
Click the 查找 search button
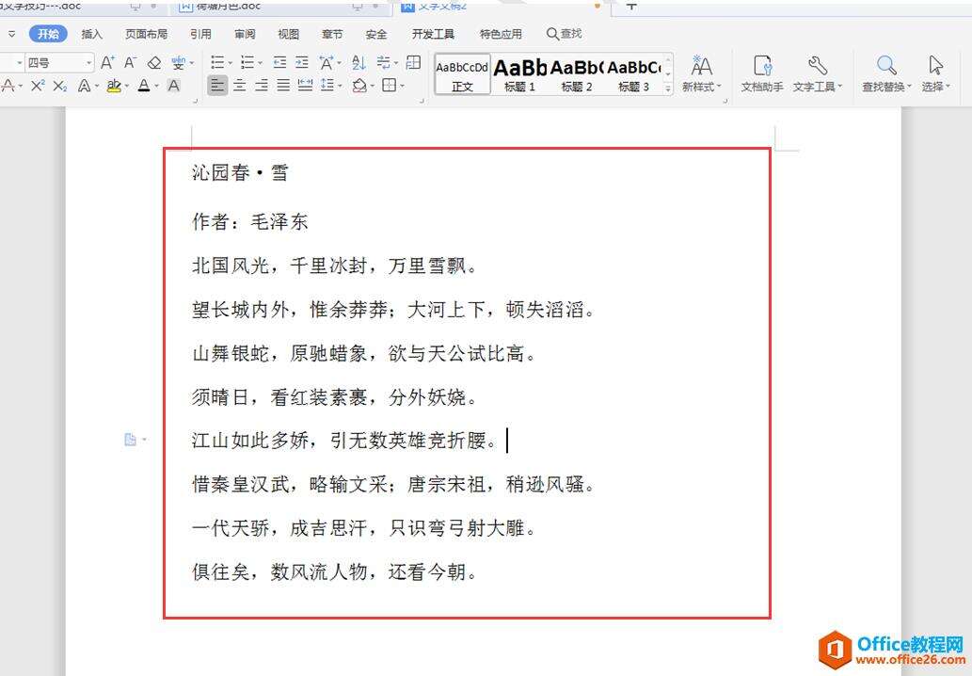tap(565, 34)
